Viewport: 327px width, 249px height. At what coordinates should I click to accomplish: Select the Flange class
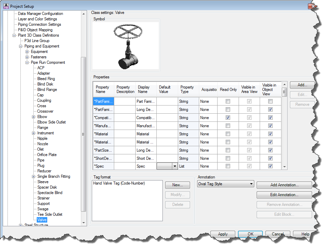[43, 128]
